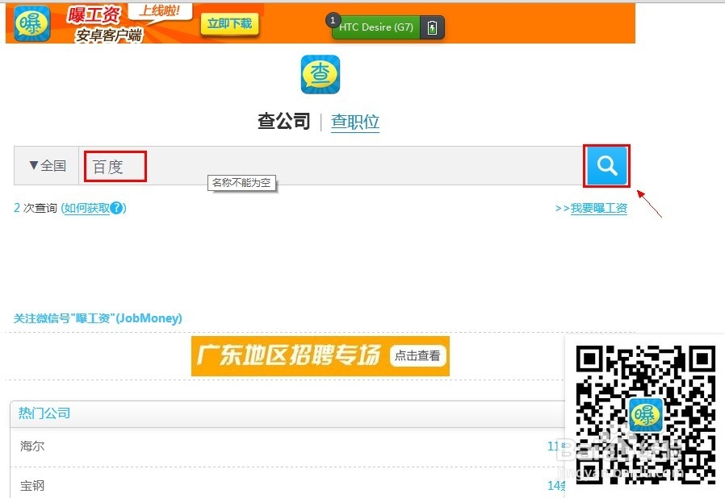Select the 查公司 tab

coord(284,121)
